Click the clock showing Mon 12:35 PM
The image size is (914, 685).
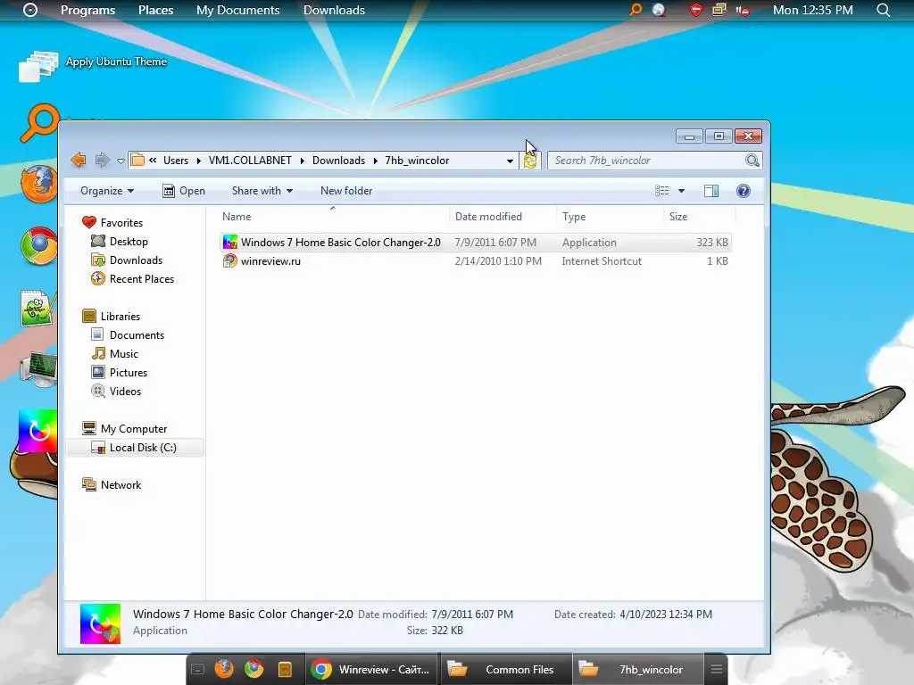pos(812,10)
